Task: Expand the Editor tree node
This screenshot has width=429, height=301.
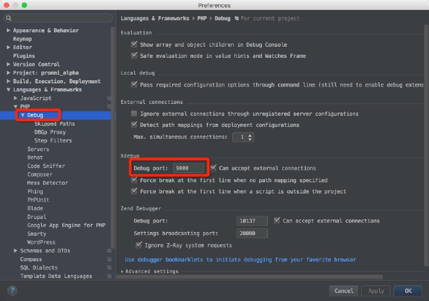Action: click(x=8, y=47)
